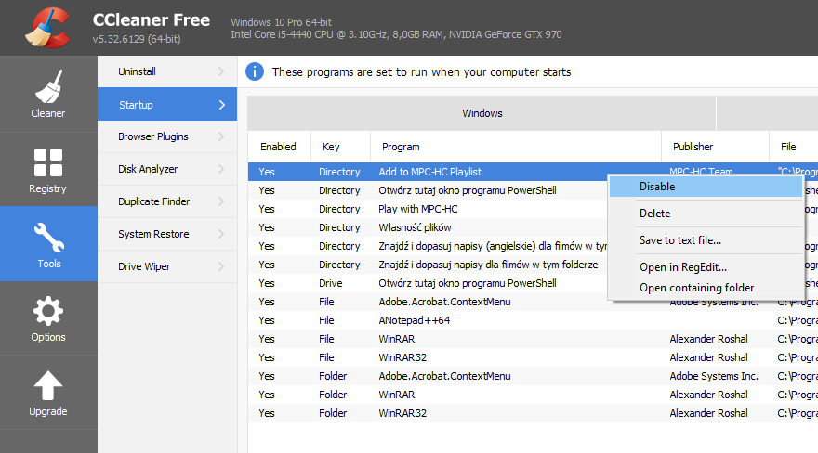Choose Save to text file option
The height and width of the screenshot is (453, 818).
click(706, 240)
